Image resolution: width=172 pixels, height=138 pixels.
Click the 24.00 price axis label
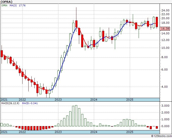coord(165,11)
